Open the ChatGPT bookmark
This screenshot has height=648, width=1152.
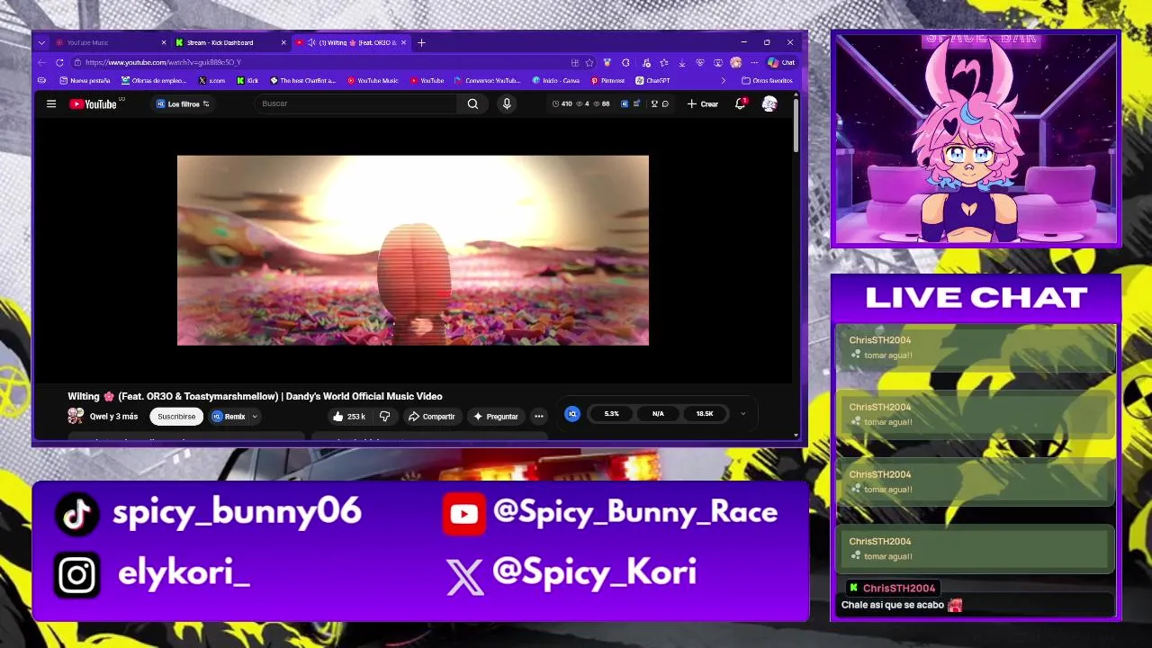click(652, 80)
